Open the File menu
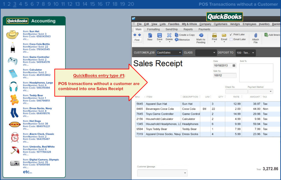Viewport: 281px width, 180px height. tap(139, 24)
